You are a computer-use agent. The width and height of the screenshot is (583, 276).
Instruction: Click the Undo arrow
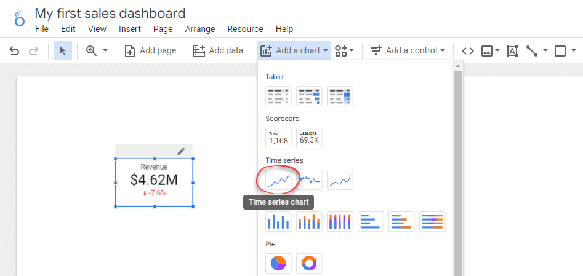(x=14, y=51)
